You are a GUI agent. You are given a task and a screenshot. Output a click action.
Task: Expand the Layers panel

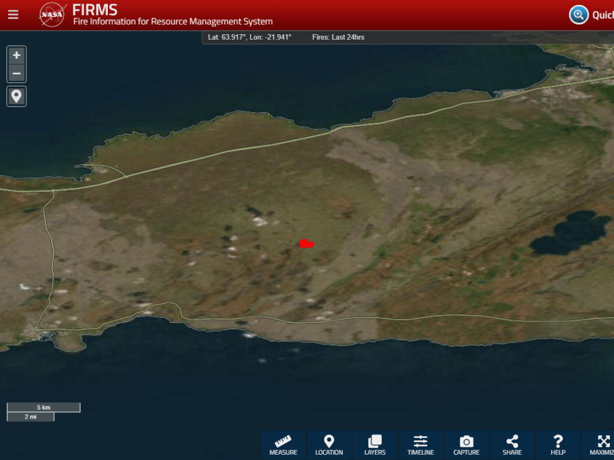point(375,445)
